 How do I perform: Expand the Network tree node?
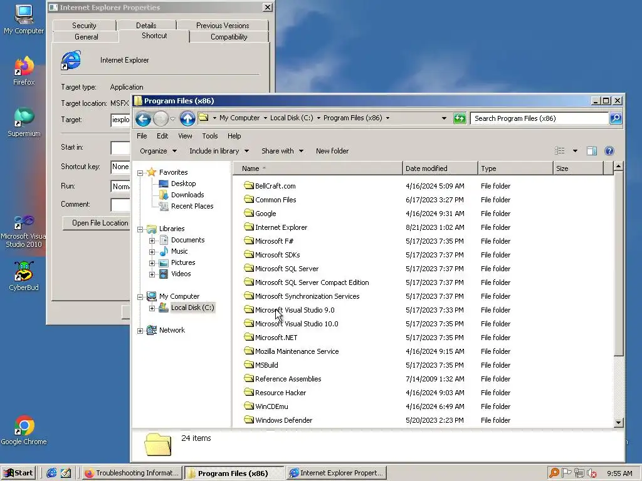pos(140,331)
